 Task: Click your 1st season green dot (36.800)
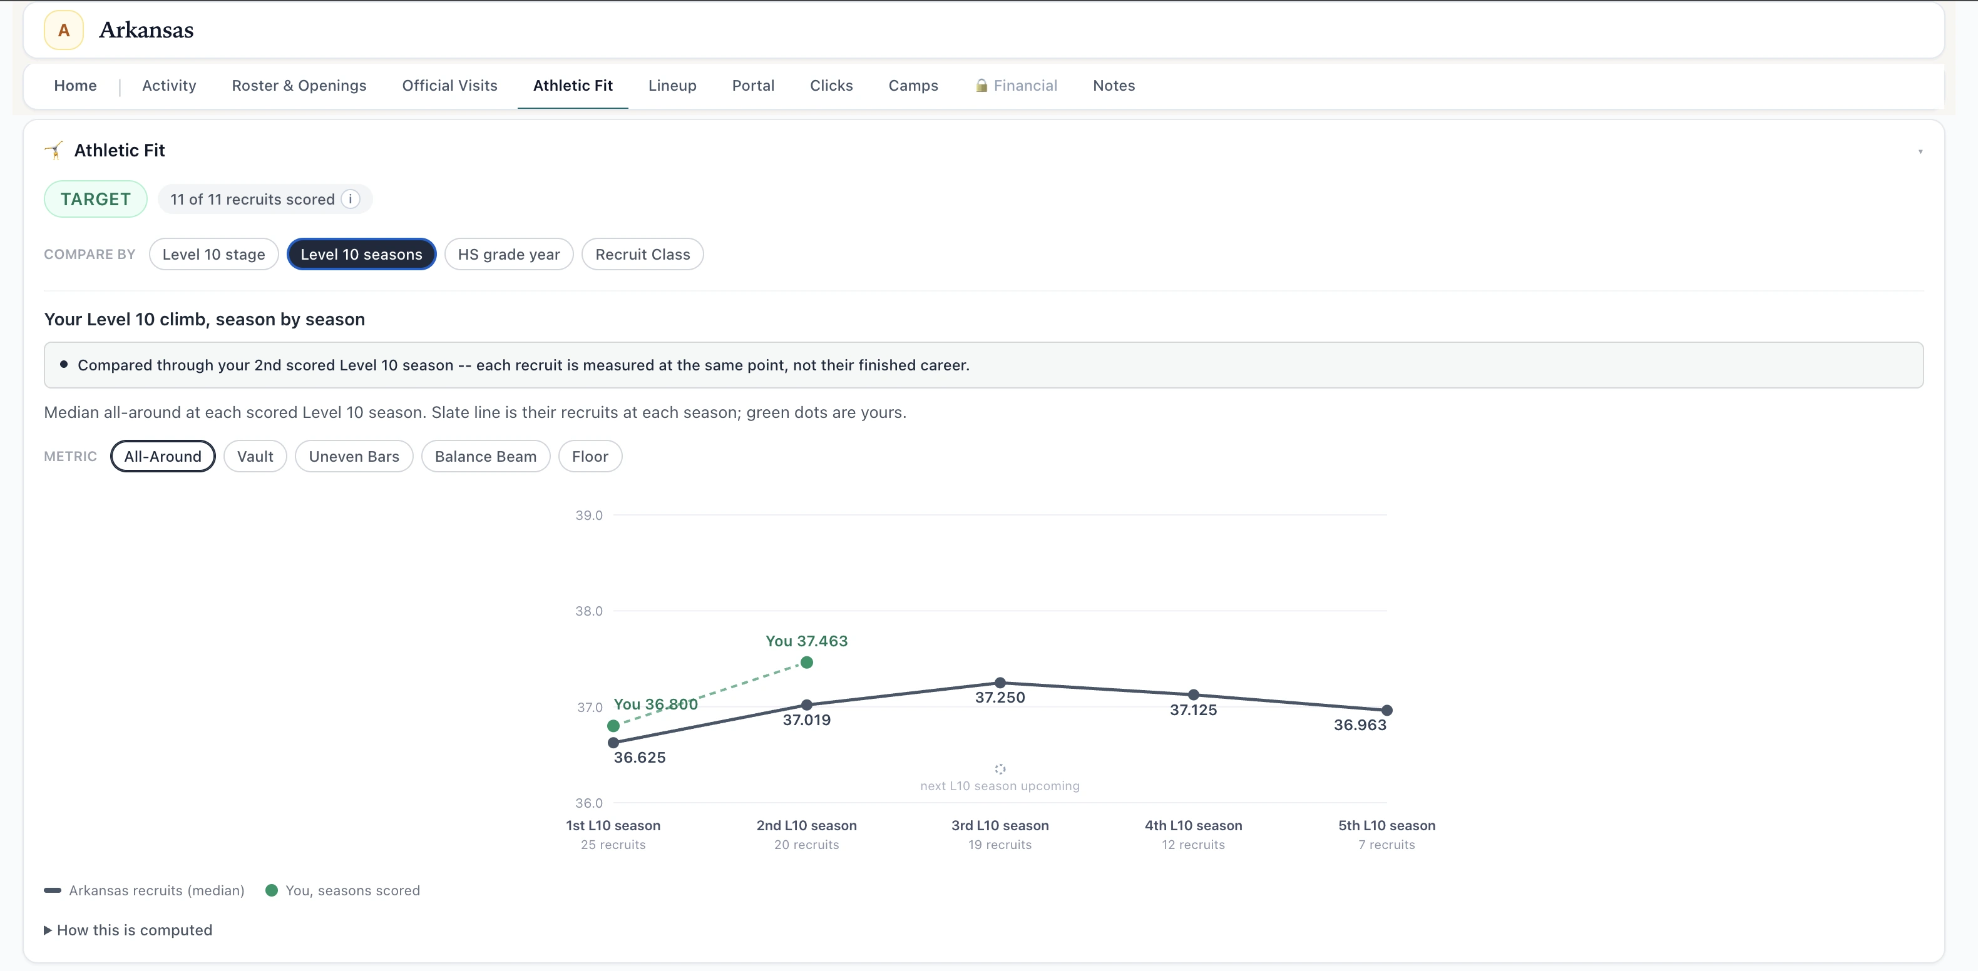pyautogui.click(x=613, y=725)
